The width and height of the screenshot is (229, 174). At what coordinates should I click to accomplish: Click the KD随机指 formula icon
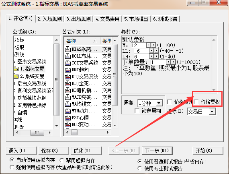tap(68, 90)
